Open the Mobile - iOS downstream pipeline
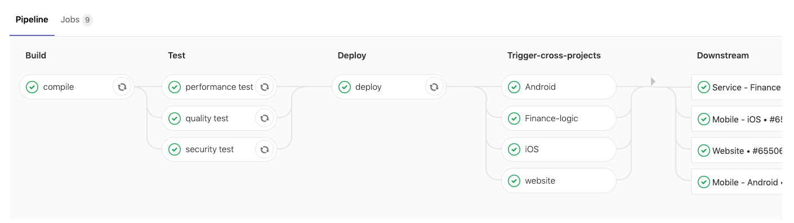794x223 pixels. (x=737, y=119)
